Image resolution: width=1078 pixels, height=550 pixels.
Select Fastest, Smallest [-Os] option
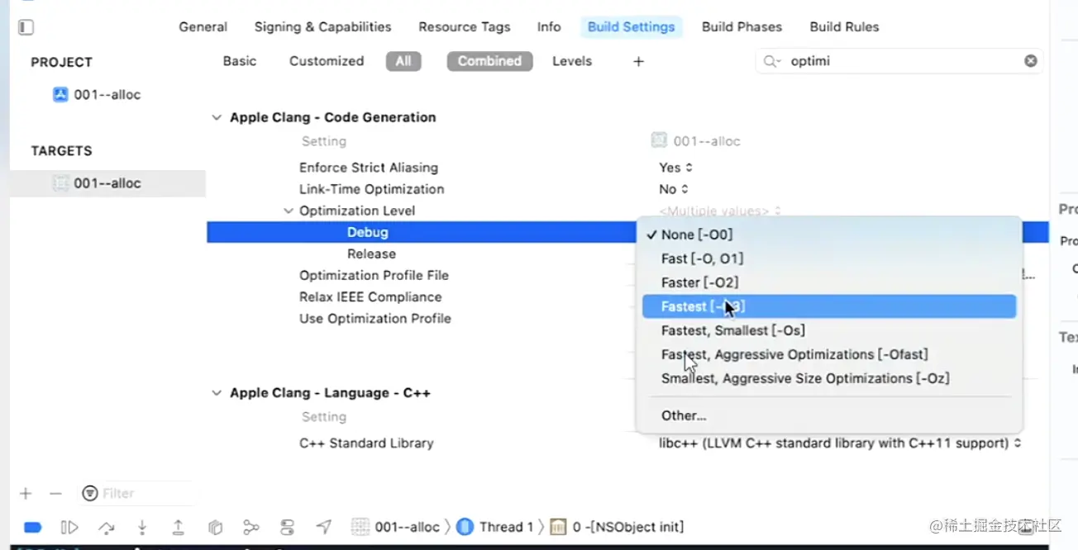pos(732,330)
